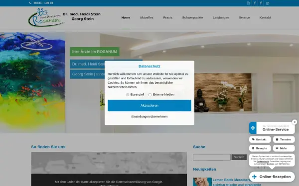Open the Aktuelles menu item
Screen dimensions: 299x186
pyautogui.click(x=147, y=17)
